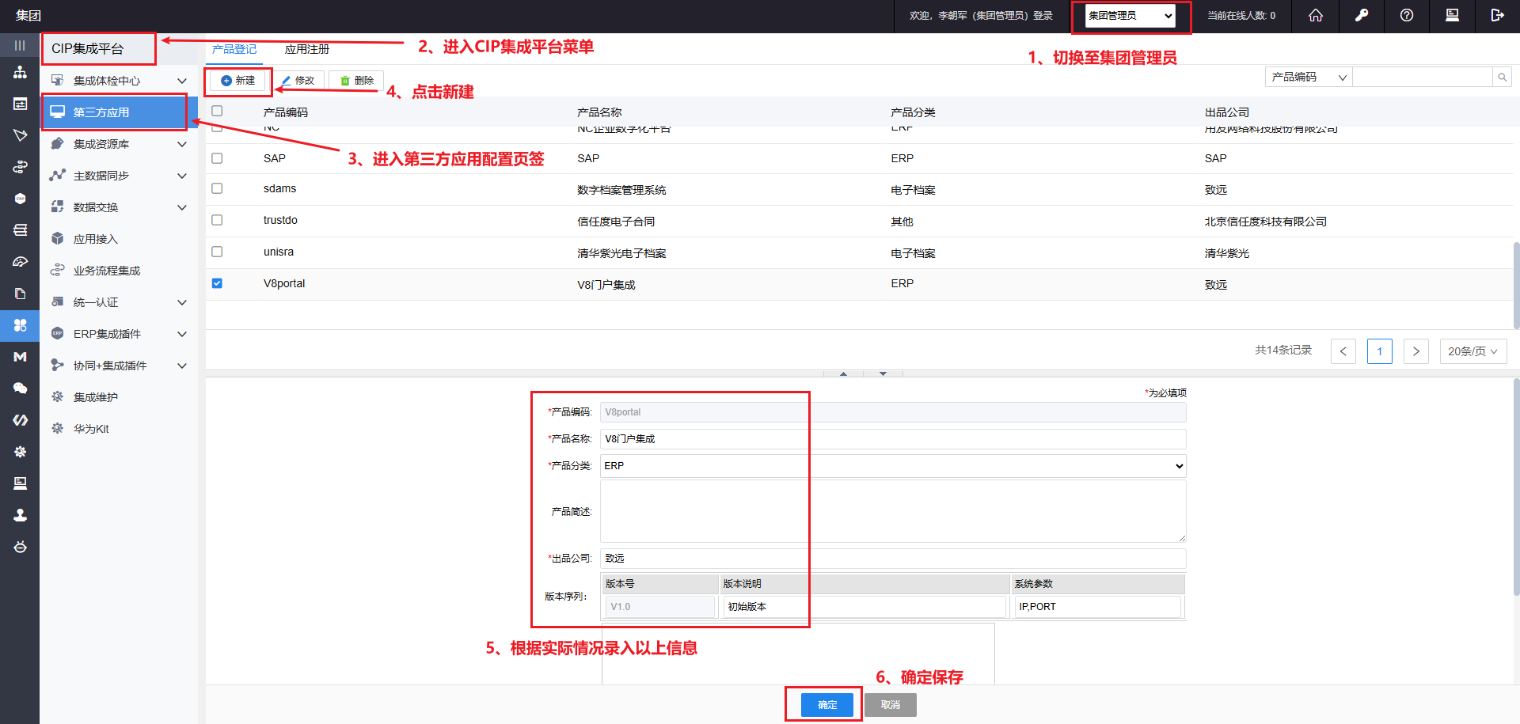Click the search magnifier icon
Image resolution: width=1520 pixels, height=724 pixels.
pyautogui.click(x=1501, y=77)
